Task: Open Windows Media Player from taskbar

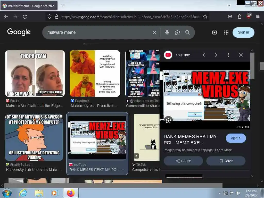Action: click(x=54, y=193)
